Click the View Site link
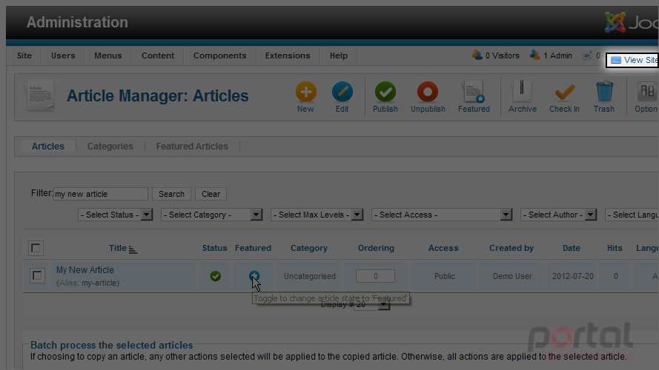 click(633, 60)
